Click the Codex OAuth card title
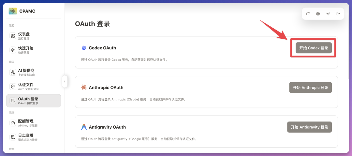Screen dimensions: 352x156 (102, 48)
